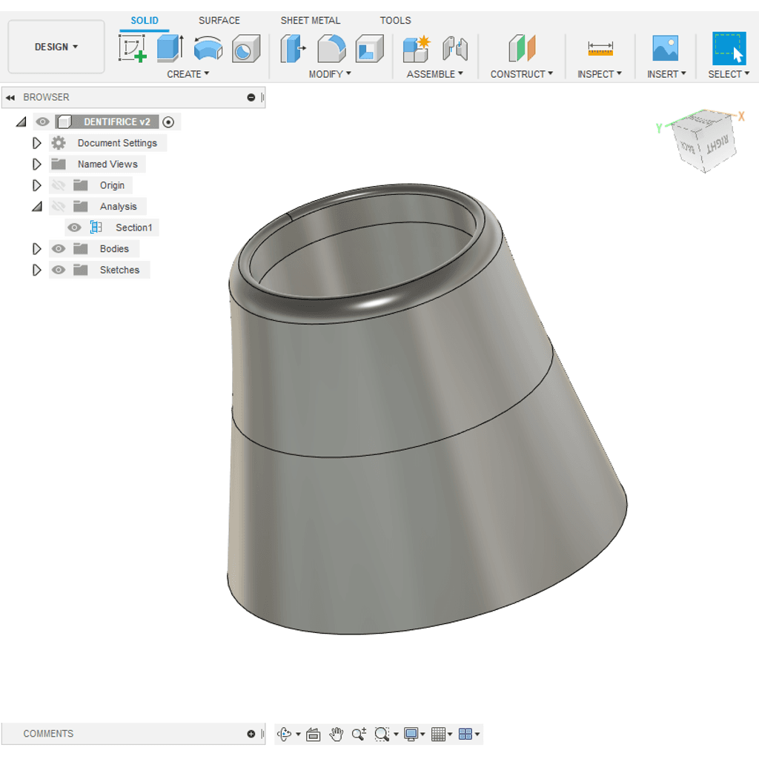Screen dimensions: 759x759
Task: Switch to the SOLID tab
Action: [x=145, y=20]
